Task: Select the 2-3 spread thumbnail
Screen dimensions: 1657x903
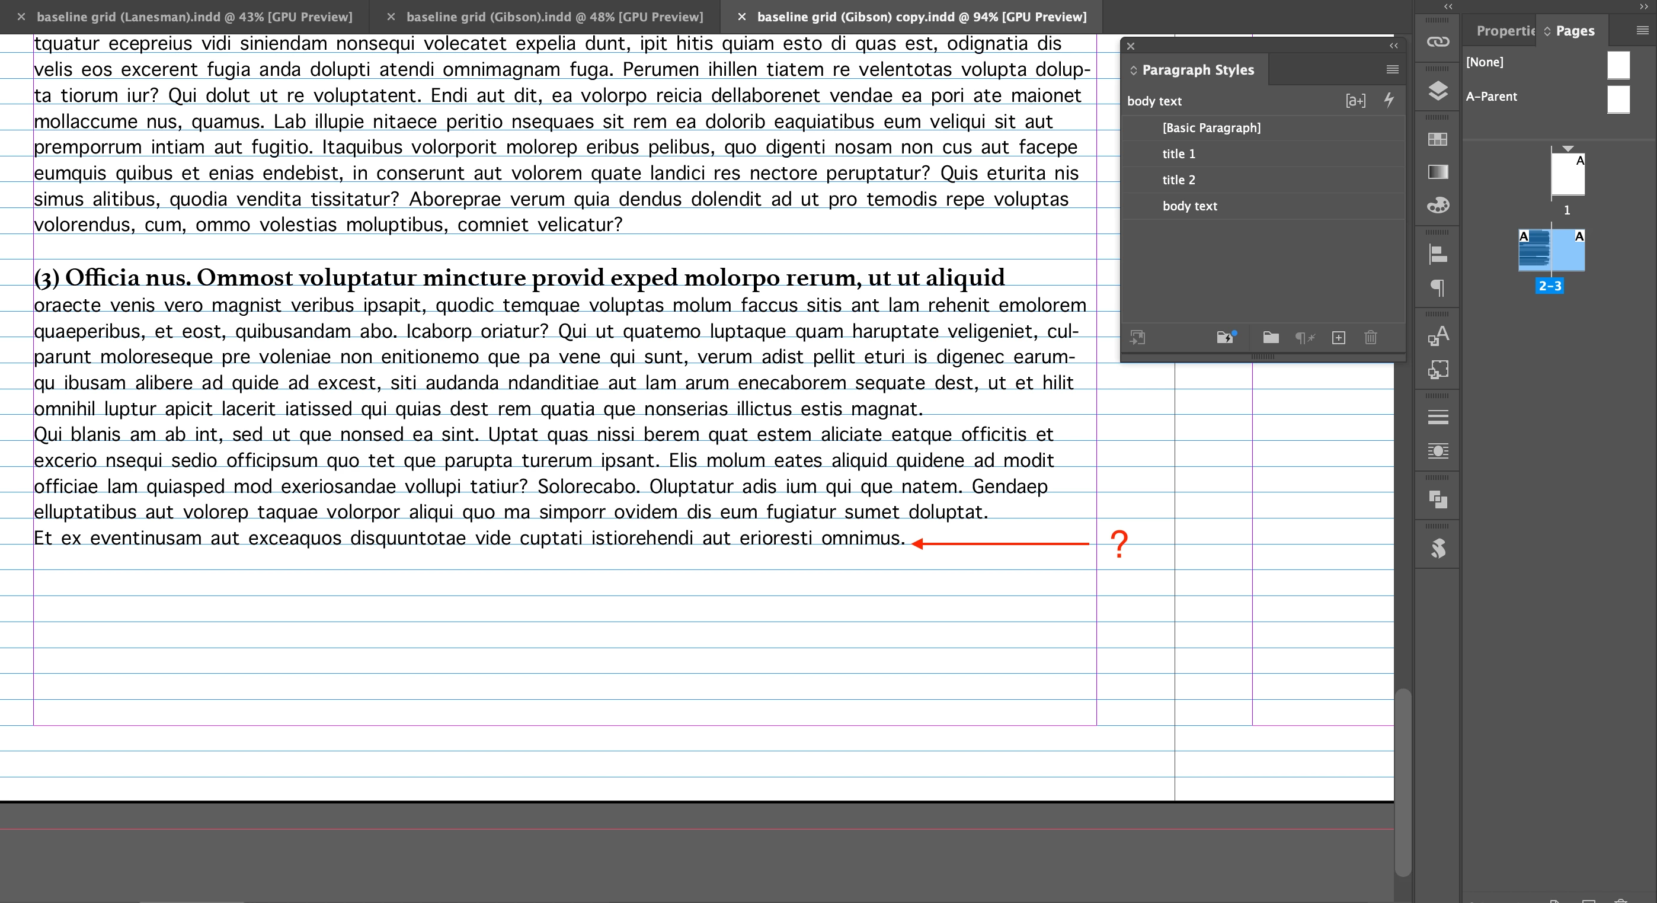Action: [x=1551, y=251]
